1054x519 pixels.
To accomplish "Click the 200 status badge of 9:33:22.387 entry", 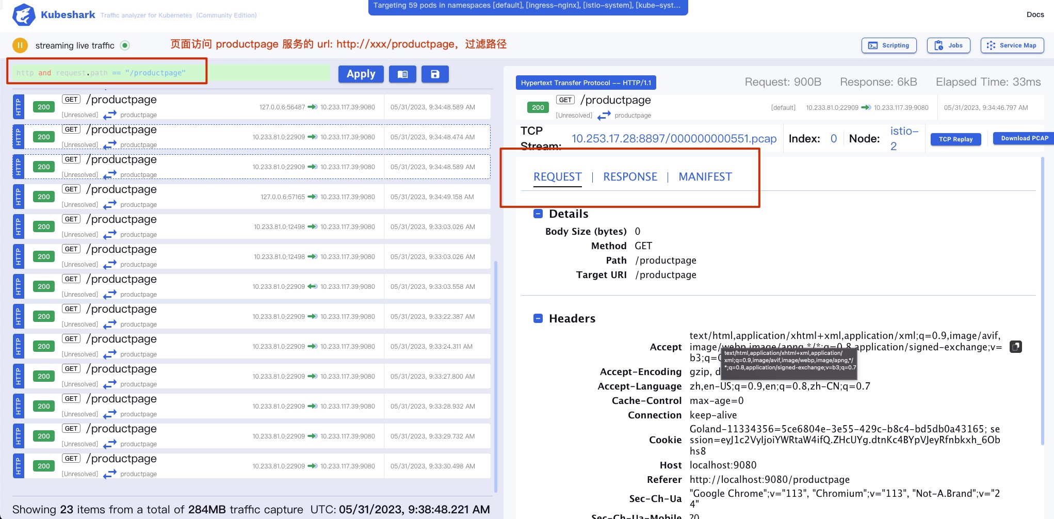I will 44,316.
